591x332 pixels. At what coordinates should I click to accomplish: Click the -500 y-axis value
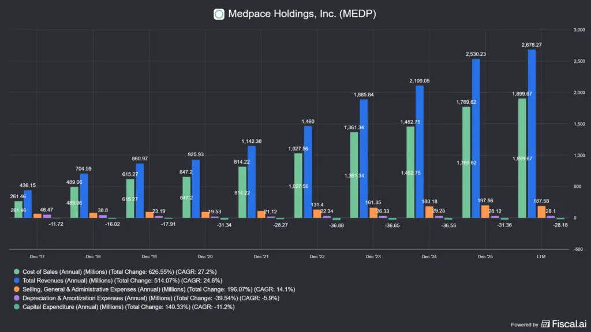click(578, 249)
